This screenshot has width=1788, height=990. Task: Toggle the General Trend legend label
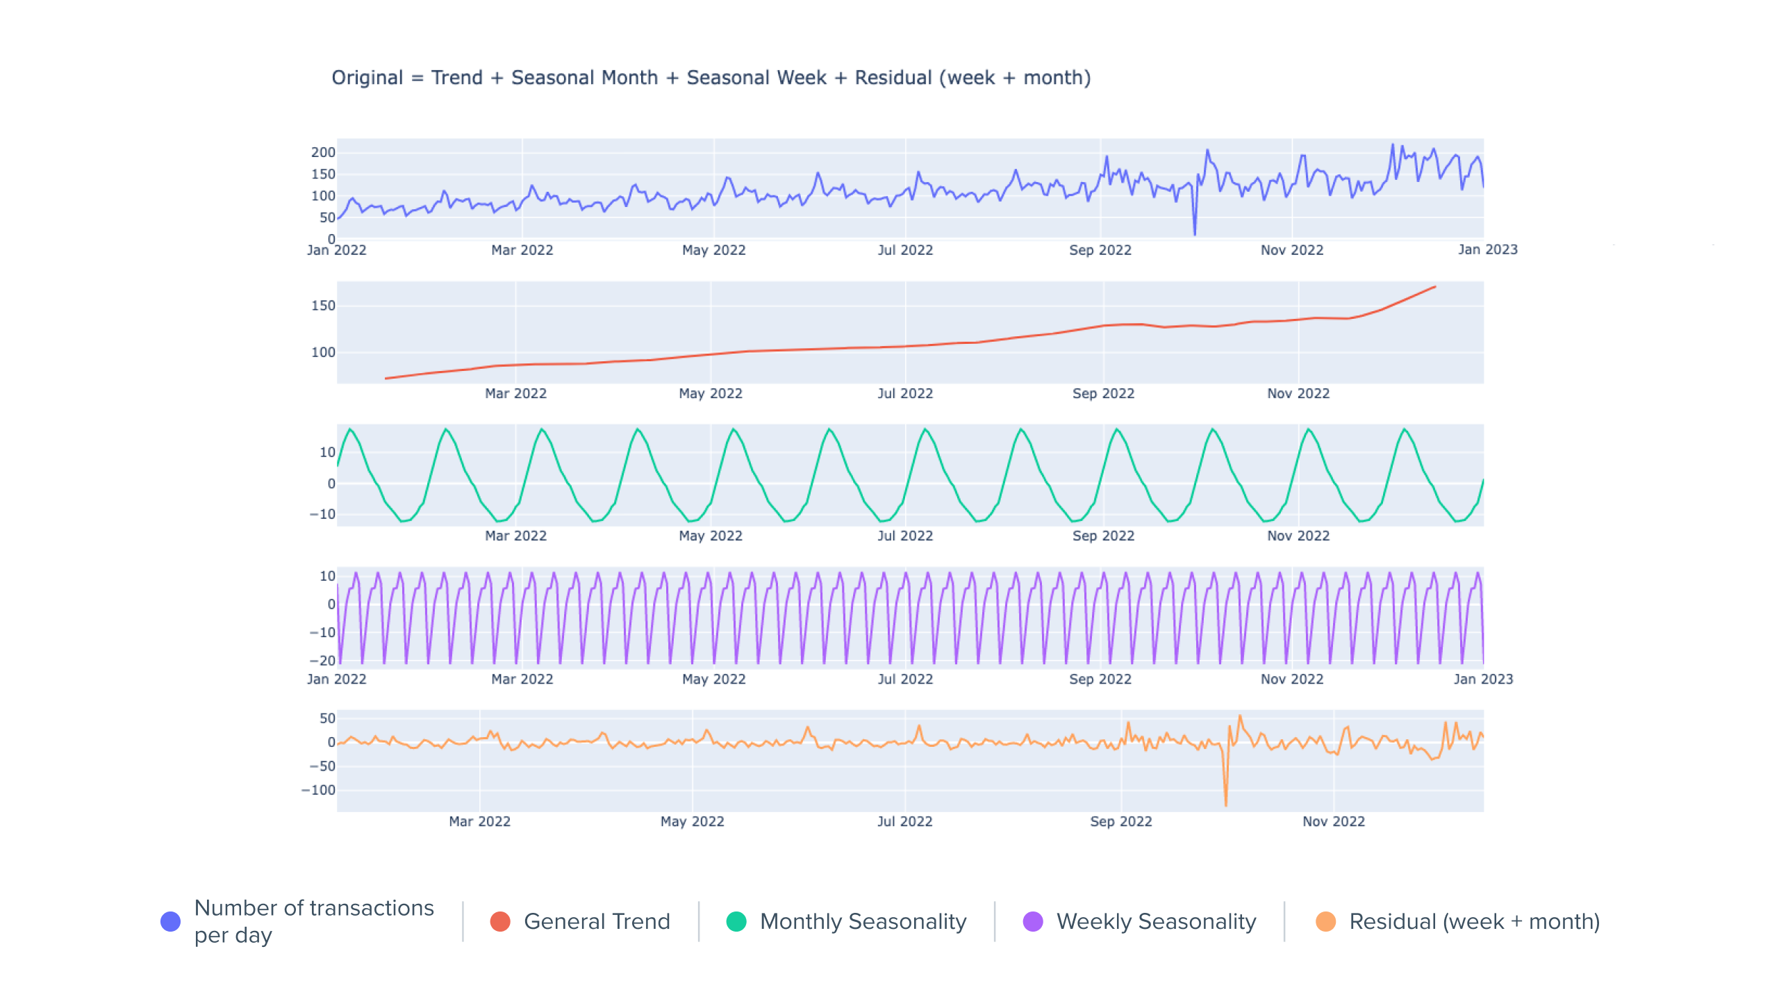[597, 921]
